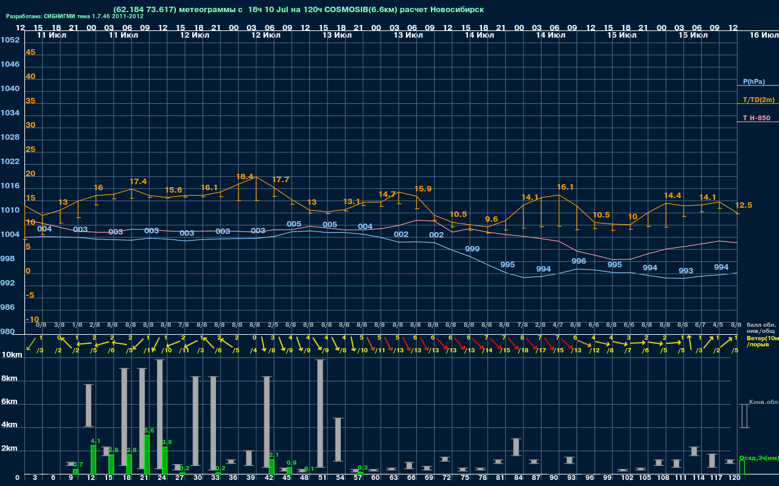
Task: Click the 10km height axis label
Action: click(12, 355)
